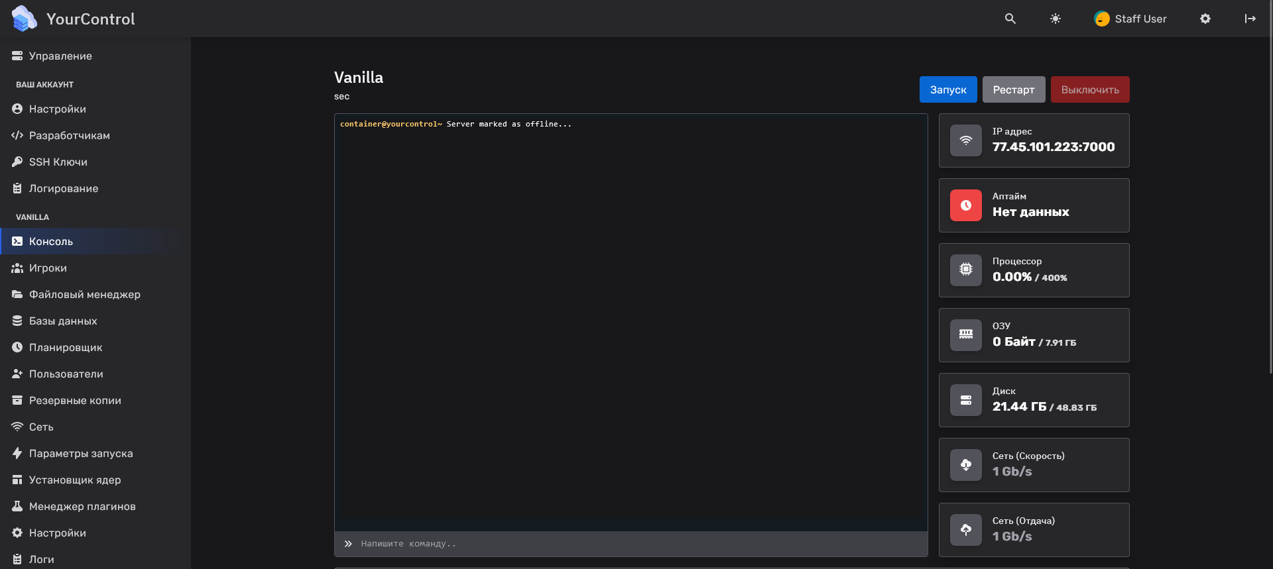Open Базы данных sidebar item

tap(63, 321)
